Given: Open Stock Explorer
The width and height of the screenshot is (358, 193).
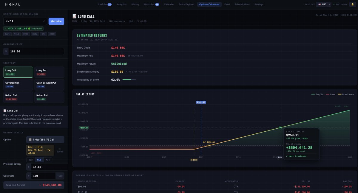Looking at the screenshot, I should pyautogui.click(x=186, y=4).
